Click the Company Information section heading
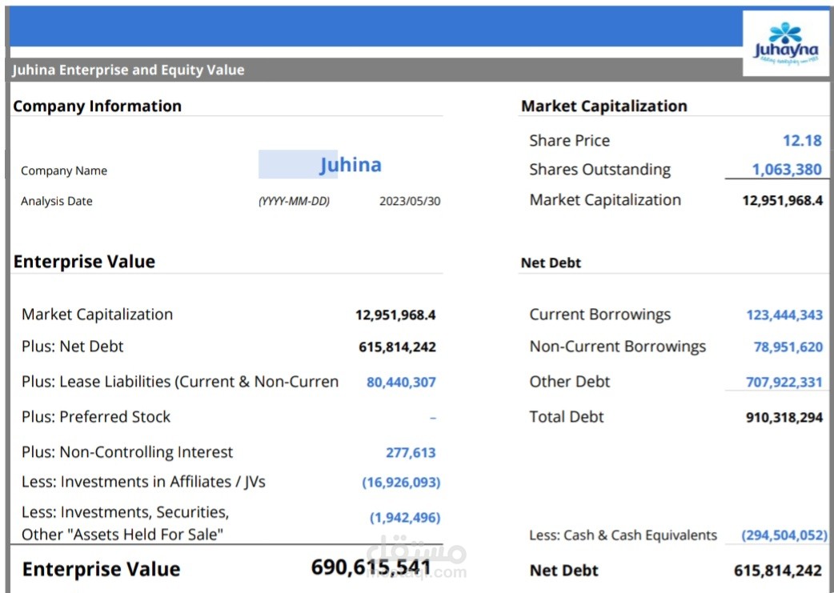This screenshot has width=834, height=593. coord(97,106)
